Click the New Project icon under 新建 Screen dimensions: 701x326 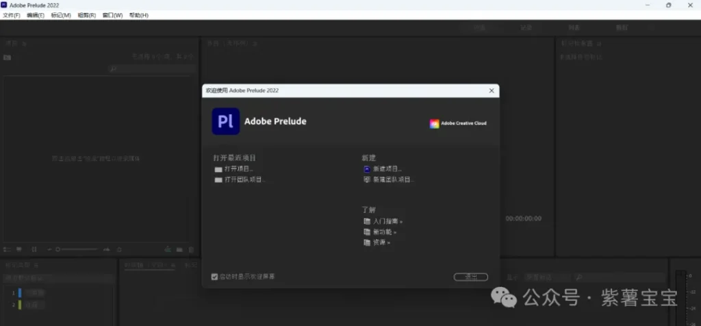(x=367, y=168)
